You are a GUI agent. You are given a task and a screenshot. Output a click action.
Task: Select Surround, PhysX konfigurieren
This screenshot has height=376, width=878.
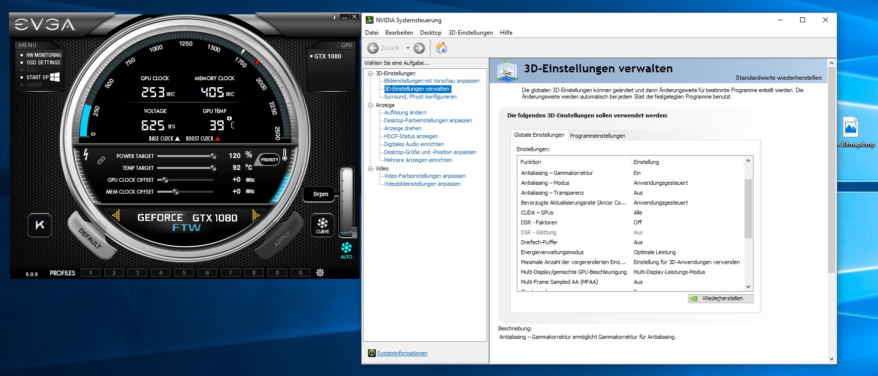(x=420, y=97)
